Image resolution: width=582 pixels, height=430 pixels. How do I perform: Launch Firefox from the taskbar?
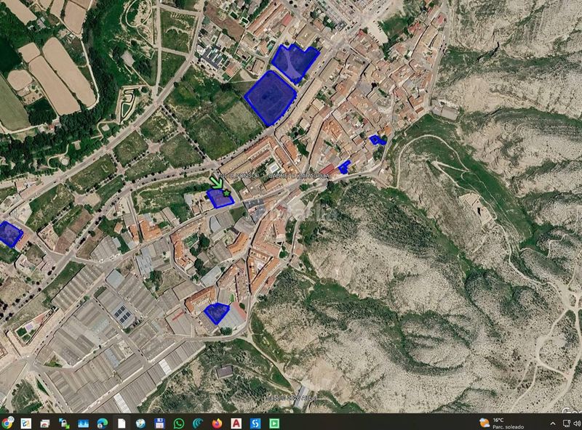[217, 423]
